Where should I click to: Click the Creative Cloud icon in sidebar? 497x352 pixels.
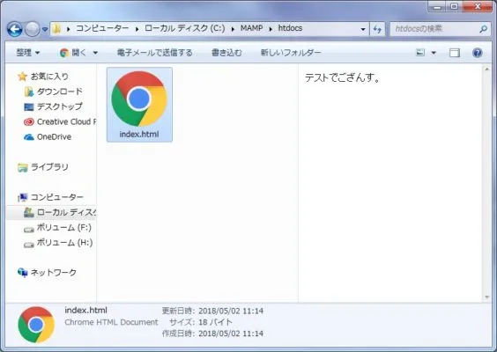[x=29, y=121]
